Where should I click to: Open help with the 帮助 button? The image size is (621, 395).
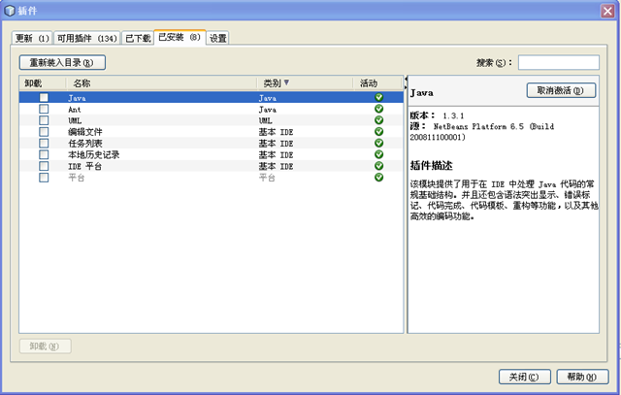(582, 377)
